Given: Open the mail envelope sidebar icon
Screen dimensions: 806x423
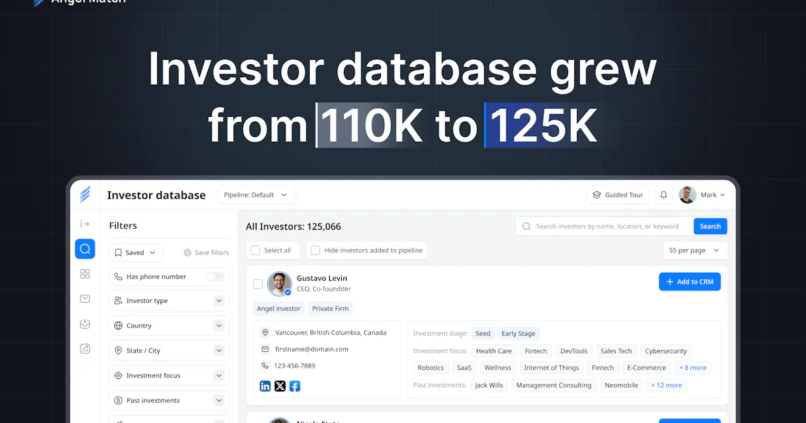Looking at the screenshot, I should pos(85,299).
